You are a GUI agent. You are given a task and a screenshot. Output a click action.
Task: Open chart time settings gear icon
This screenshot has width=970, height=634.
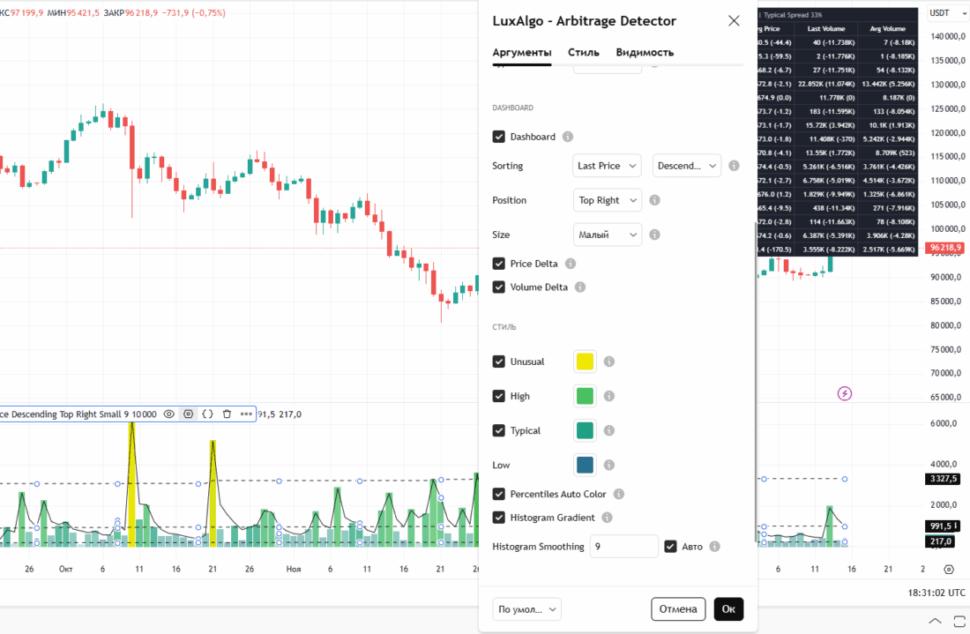[949, 570]
